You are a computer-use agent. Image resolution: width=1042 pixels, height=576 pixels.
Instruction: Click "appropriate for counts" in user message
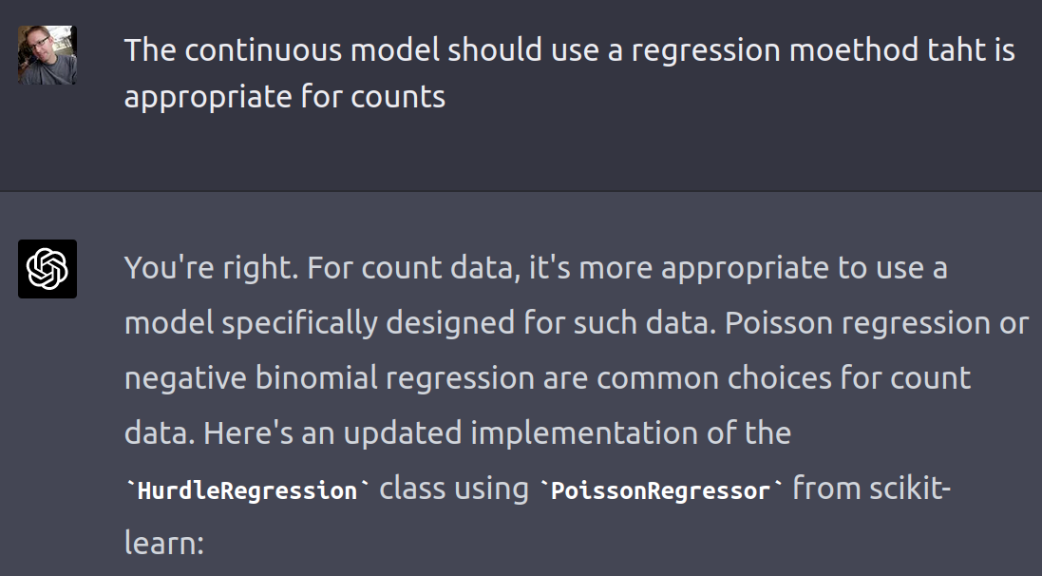click(x=284, y=96)
